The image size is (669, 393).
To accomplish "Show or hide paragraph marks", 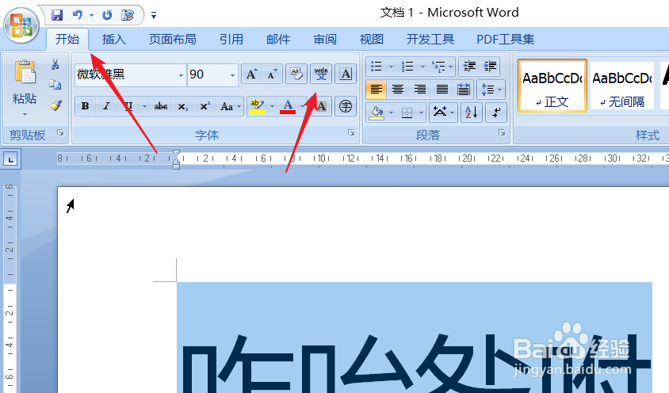I will pos(495,113).
